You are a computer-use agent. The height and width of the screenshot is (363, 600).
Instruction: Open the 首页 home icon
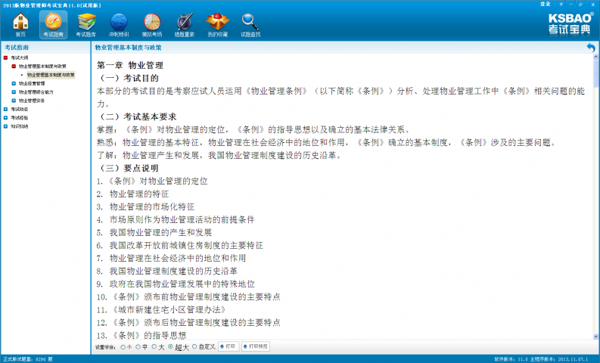[20, 25]
